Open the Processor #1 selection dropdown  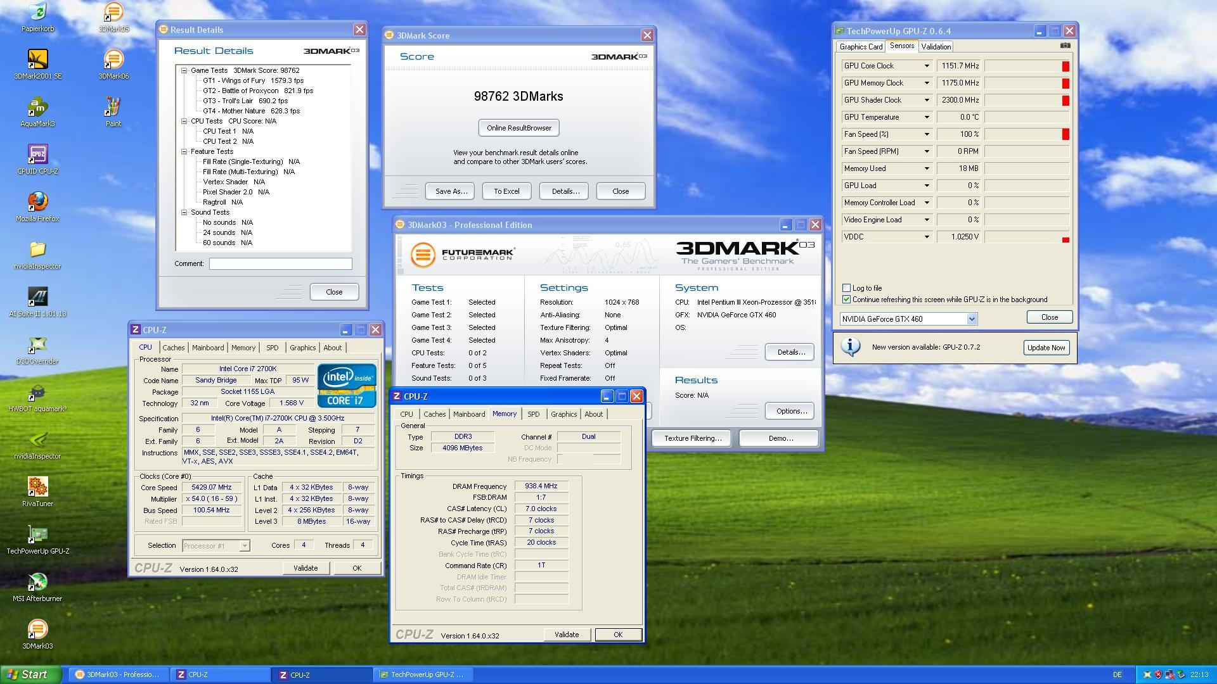pyautogui.click(x=245, y=545)
